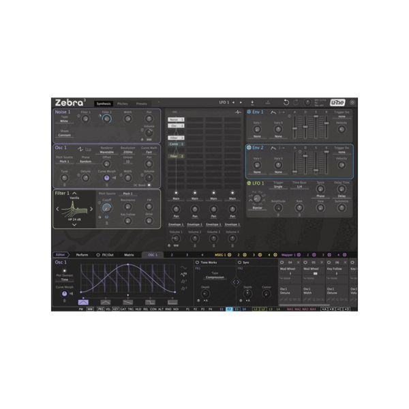Toggle the L1 indicator in bottom bar
This screenshot has height=409, width=409.
(256, 309)
